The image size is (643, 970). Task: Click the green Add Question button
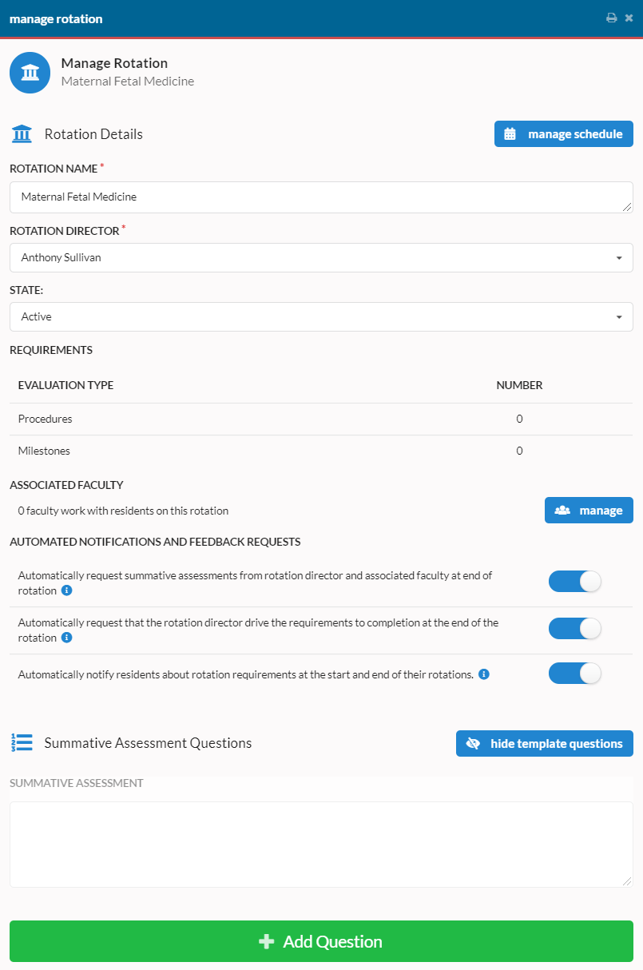(321, 941)
